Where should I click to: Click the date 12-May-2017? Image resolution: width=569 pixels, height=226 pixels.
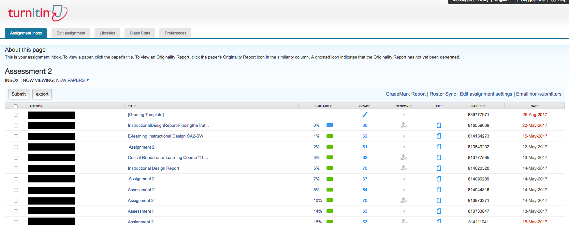point(534,147)
